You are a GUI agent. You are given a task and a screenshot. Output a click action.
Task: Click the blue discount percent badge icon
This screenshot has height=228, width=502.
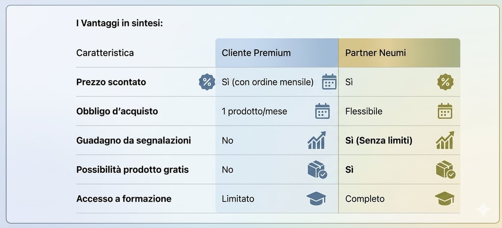(x=207, y=82)
